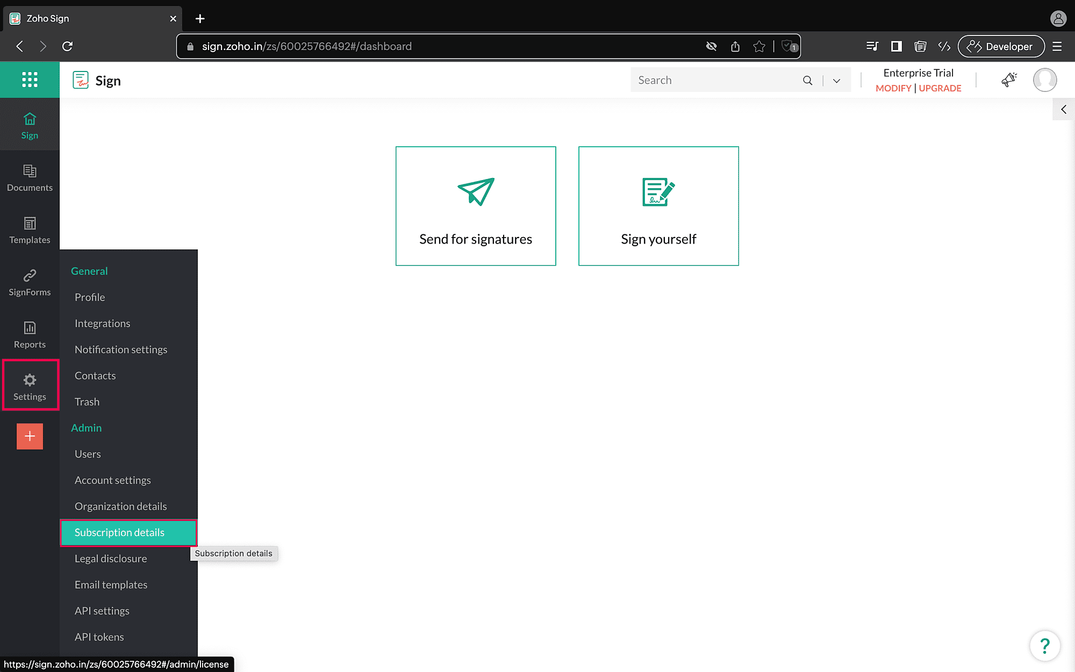Viewport: 1075px width, 672px height.
Task: Reload the page
Action: coord(67,46)
